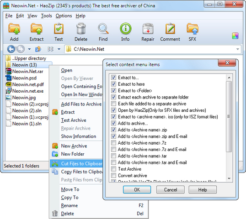Image resolution: width=246 pixels, height=219 pixels.
Task: Go up one folder level icon
Action: coord(38,49)
